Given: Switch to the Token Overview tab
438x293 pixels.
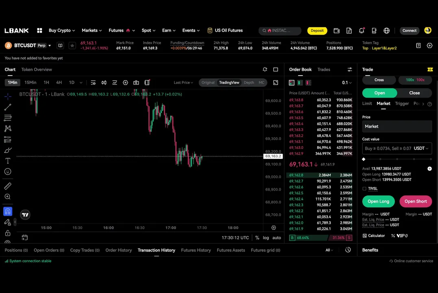Looking at the screenshot, I should (37, 69).
